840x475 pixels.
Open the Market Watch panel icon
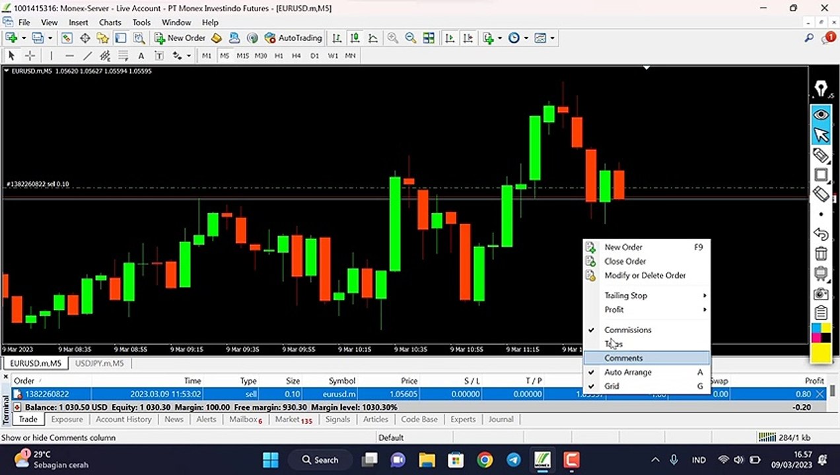click(67, 38)
